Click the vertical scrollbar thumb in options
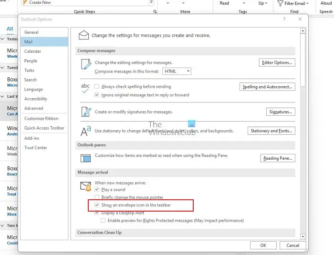 tap(303, 60)
